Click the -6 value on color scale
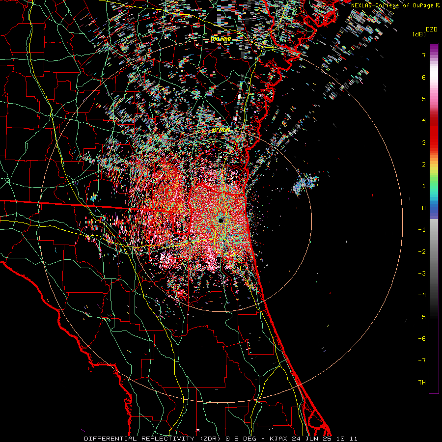 coord(422,339)
